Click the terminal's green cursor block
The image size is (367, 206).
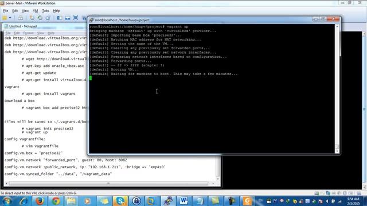coord(91,78)
